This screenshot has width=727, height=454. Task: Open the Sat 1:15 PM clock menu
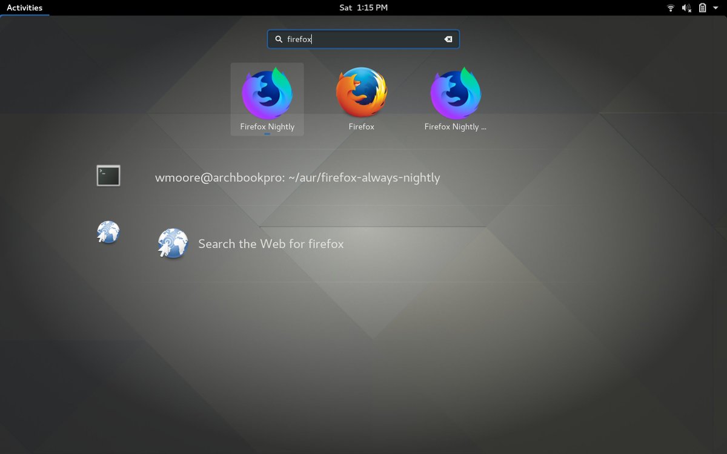pos(363,8)
